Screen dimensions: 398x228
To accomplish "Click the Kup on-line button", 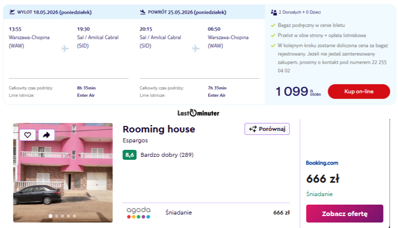I will (359, 92).
